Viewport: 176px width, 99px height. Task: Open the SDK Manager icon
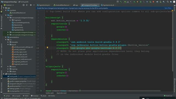[x=164, y=2]
